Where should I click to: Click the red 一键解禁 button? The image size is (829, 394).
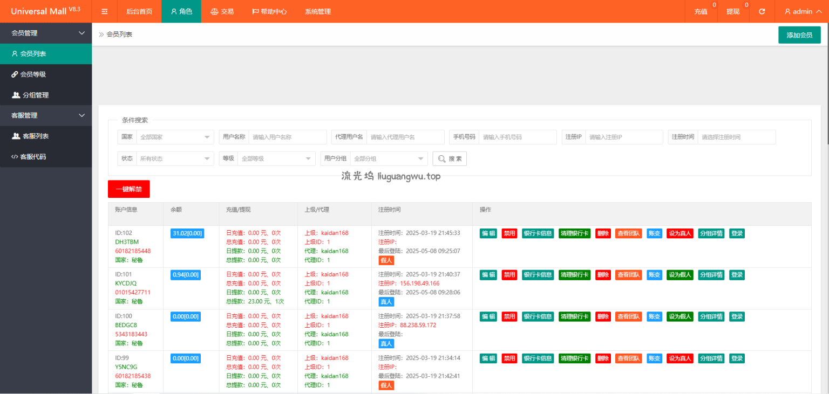tap(128, 189)
